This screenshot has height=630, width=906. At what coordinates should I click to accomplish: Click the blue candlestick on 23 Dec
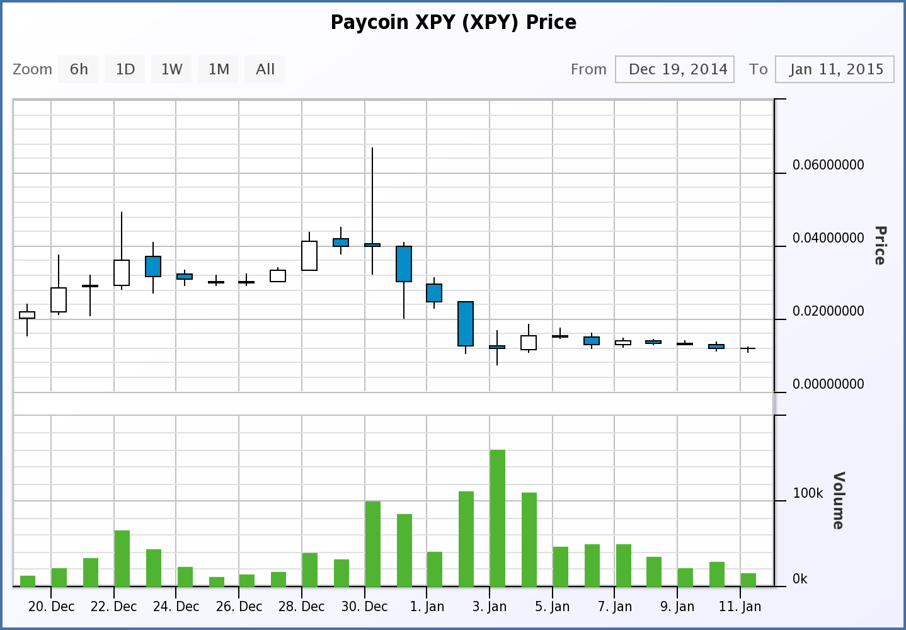coord(153,266)
